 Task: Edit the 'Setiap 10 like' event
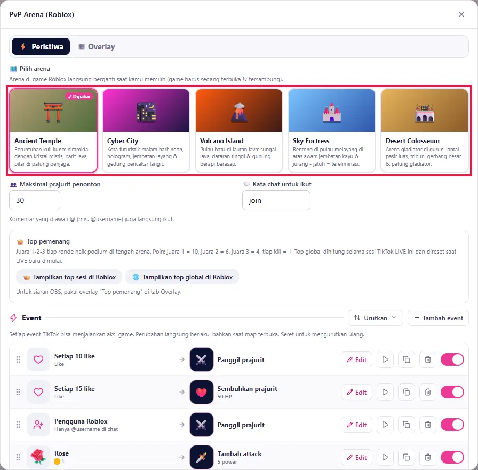(357, 359)
